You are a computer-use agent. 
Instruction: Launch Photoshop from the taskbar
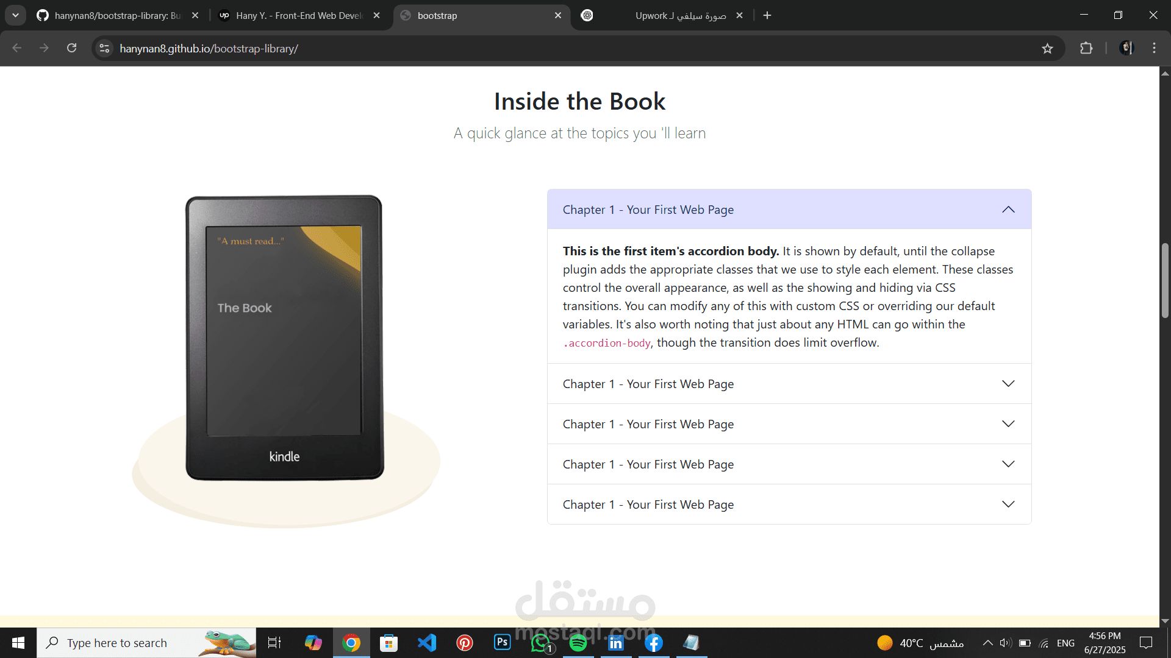[503, 642]
